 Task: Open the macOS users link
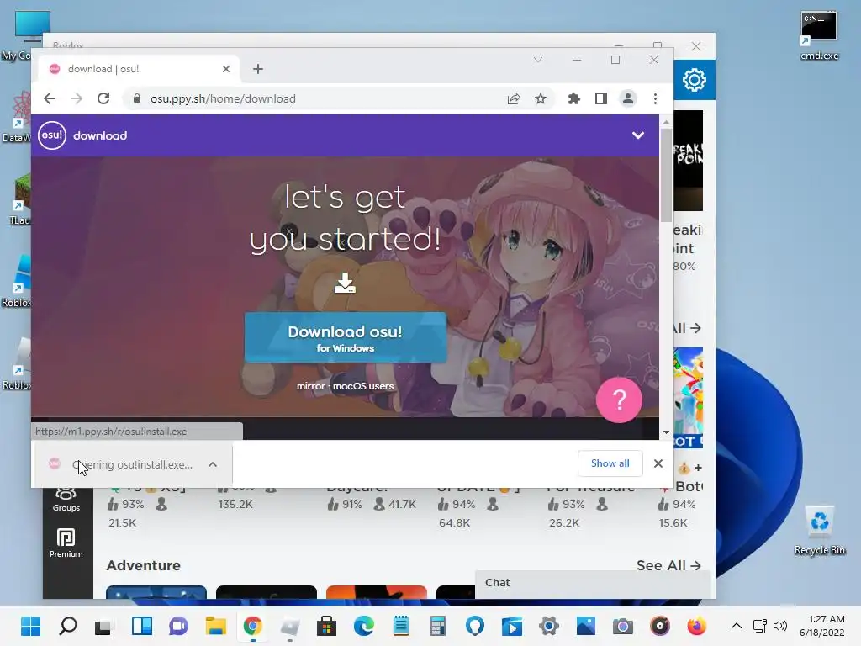tap(363, 386)
